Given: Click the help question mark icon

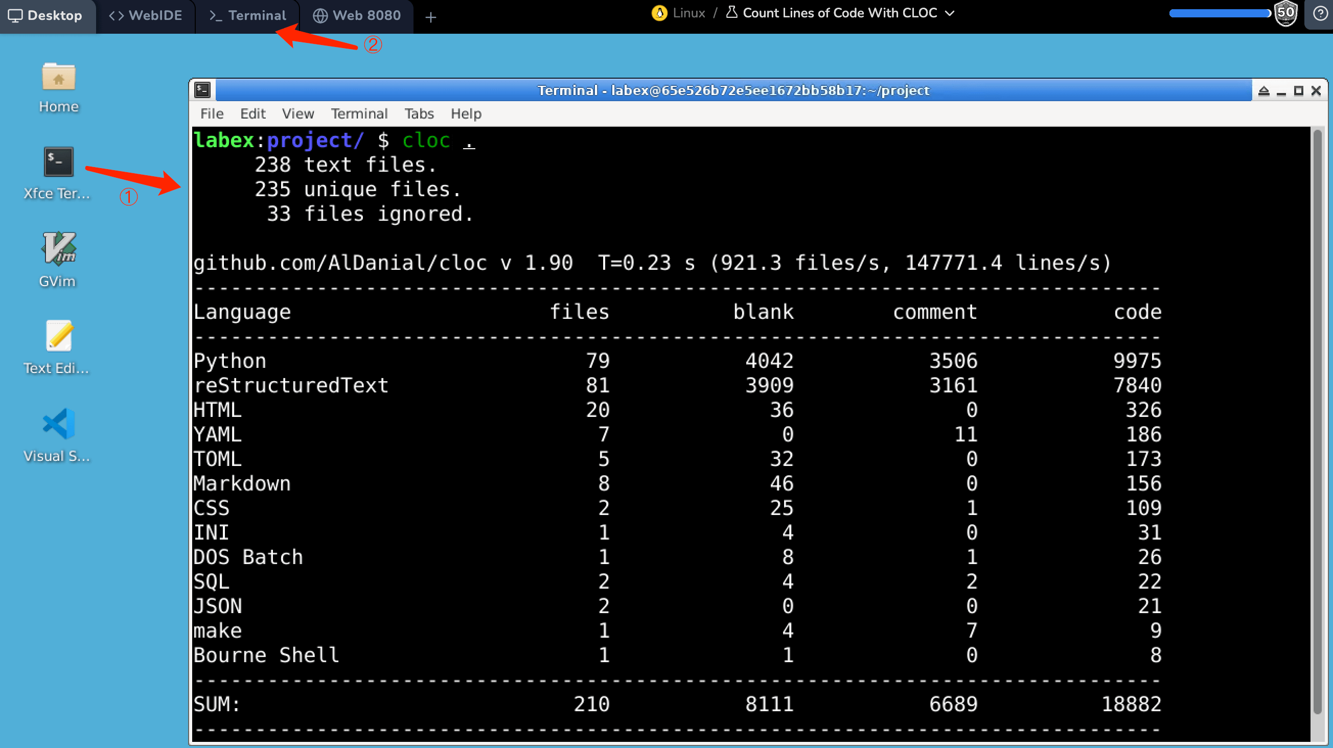Looking at the screenshot, I should click(1319, 14).
